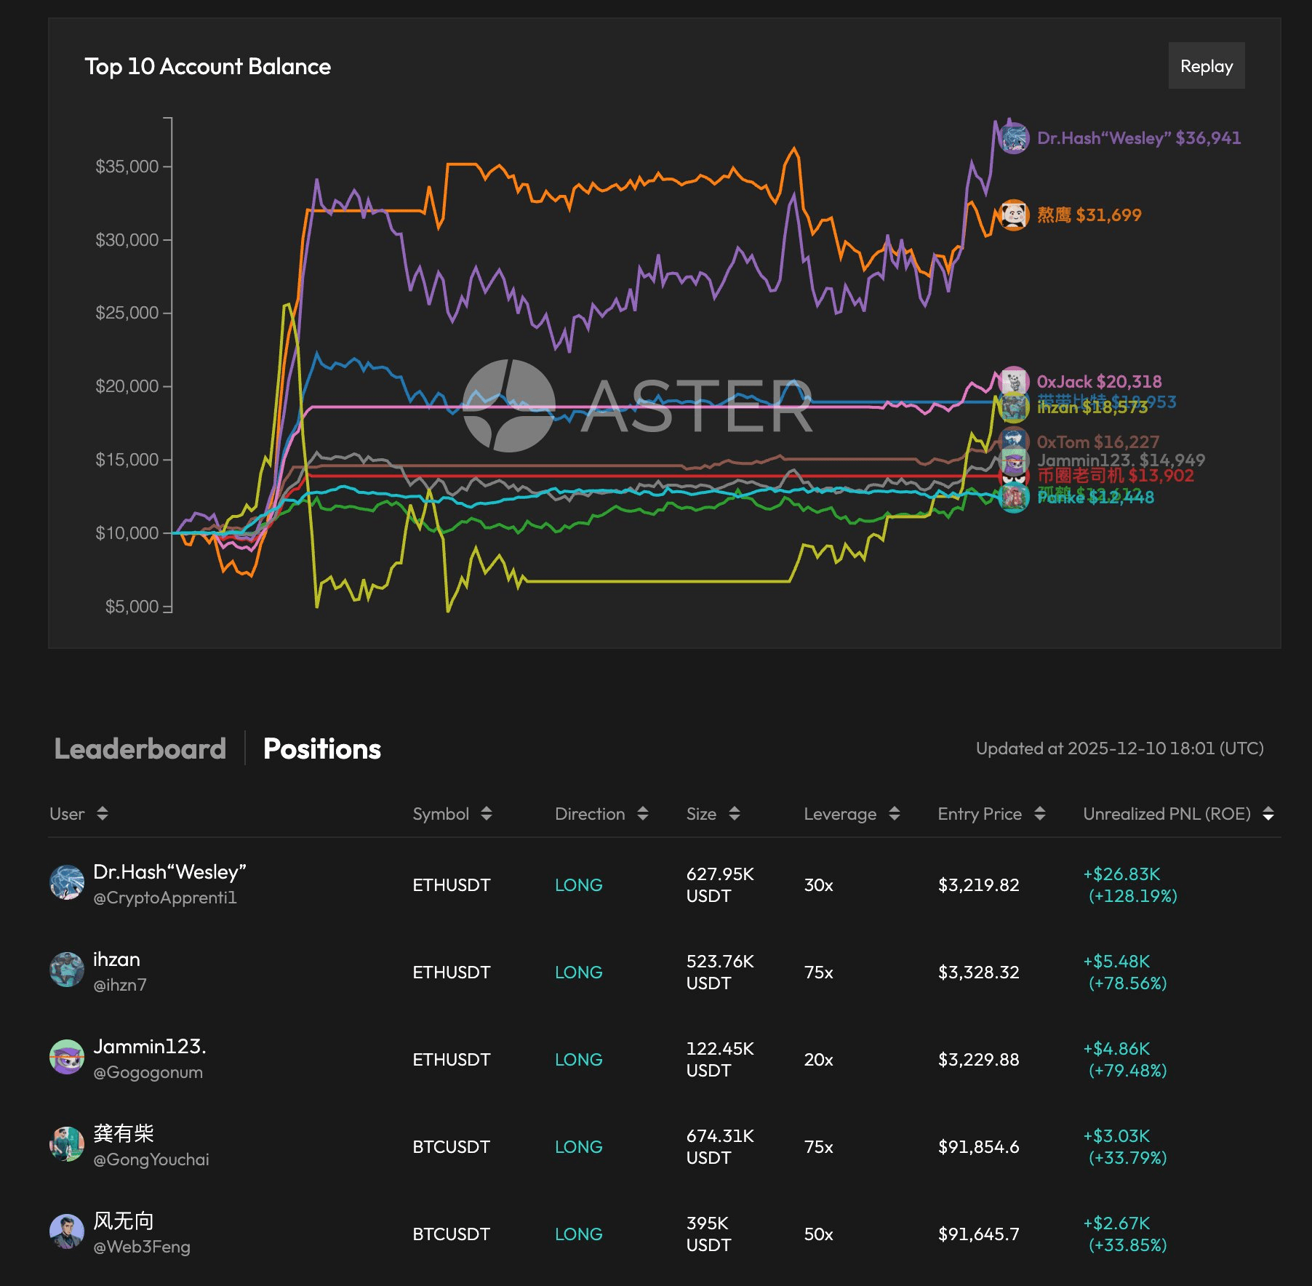
Task: Sort by Direction column arrows
Action: [643, 814]
